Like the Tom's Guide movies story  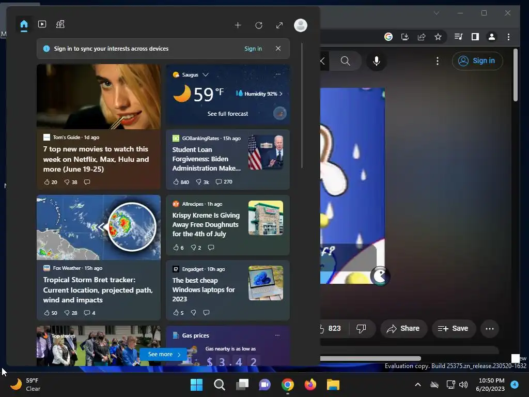[51, 182]
